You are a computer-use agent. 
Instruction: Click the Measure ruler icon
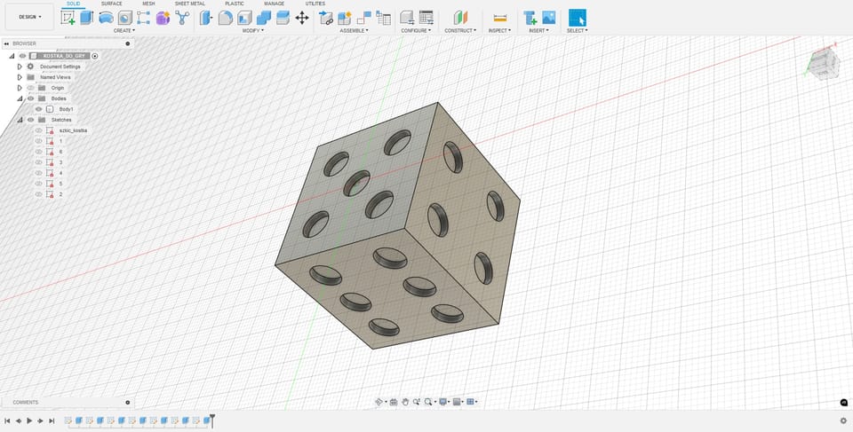499,18
